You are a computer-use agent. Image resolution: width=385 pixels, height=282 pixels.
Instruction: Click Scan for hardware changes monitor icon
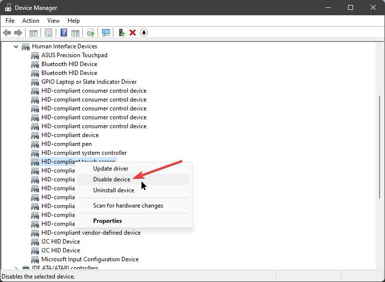point(106,33)
